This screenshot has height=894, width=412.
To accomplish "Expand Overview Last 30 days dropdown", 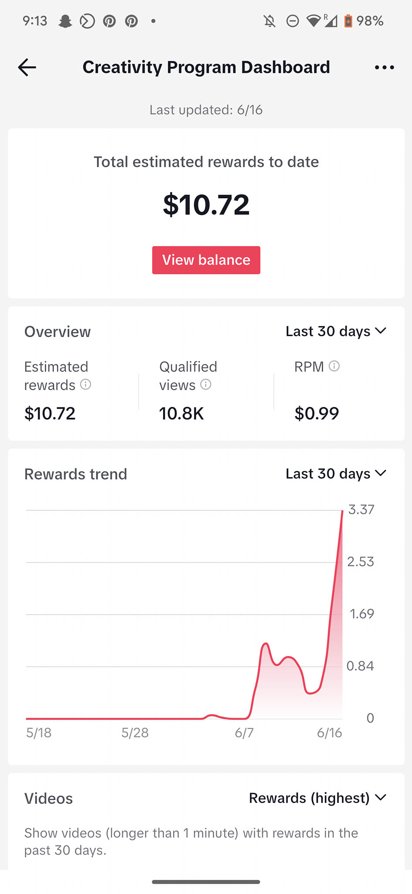I will 336,331.
